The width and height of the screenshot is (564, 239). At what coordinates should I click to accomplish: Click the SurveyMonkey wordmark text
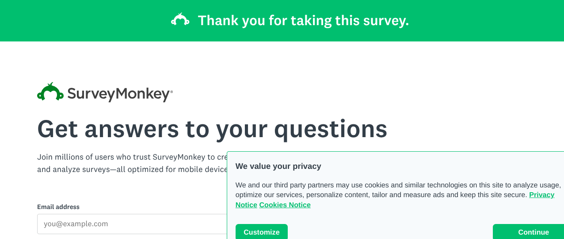(x=118, y=94)
